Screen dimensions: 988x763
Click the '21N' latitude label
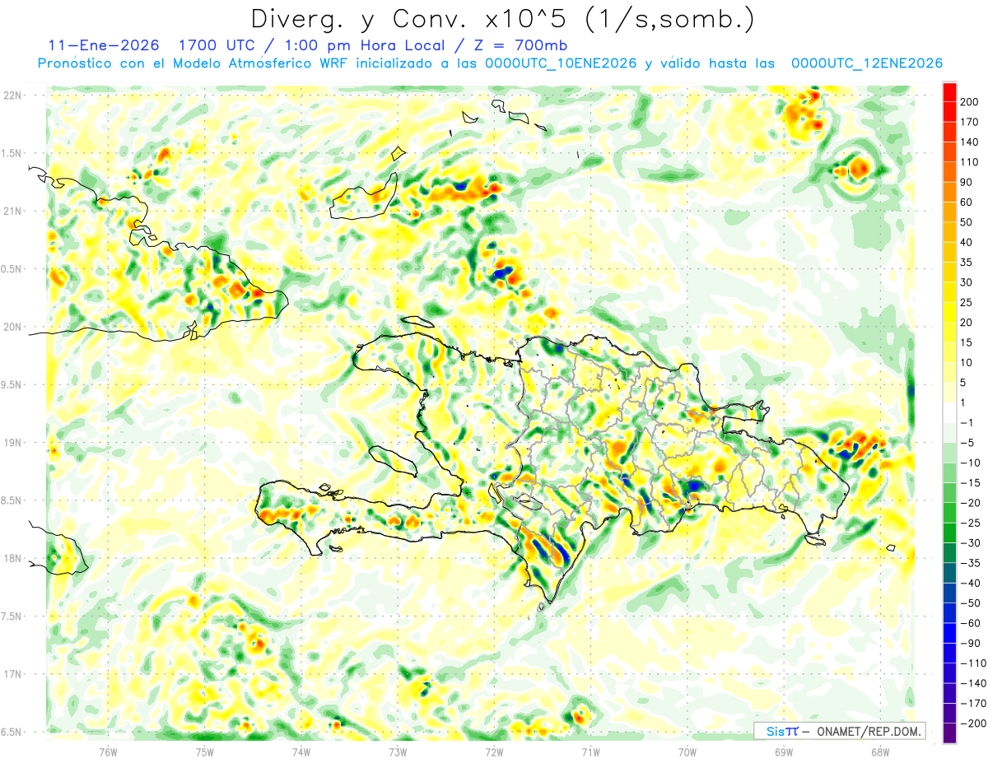click(x=12, y=211)
